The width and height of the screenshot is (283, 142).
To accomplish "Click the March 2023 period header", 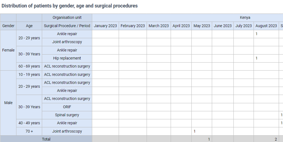I will 159,26.
